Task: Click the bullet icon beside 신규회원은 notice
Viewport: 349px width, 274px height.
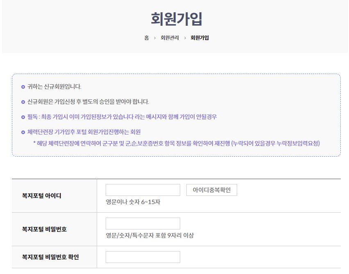Action: (x=23, y=102)
